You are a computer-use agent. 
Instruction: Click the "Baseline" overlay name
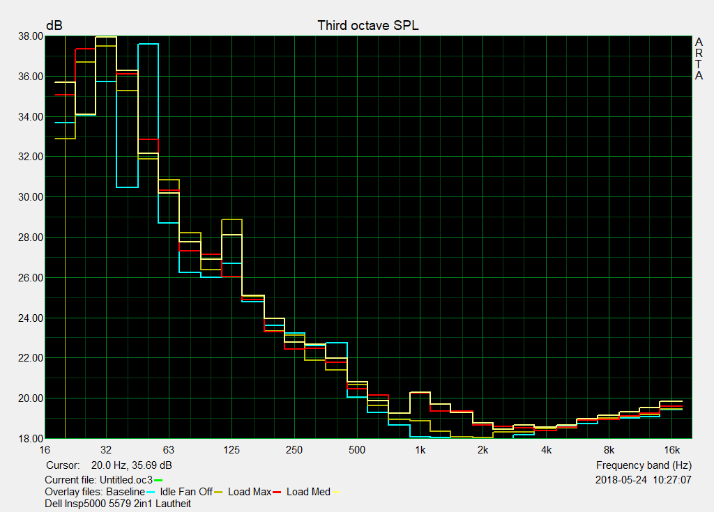[x=126, y=492]
